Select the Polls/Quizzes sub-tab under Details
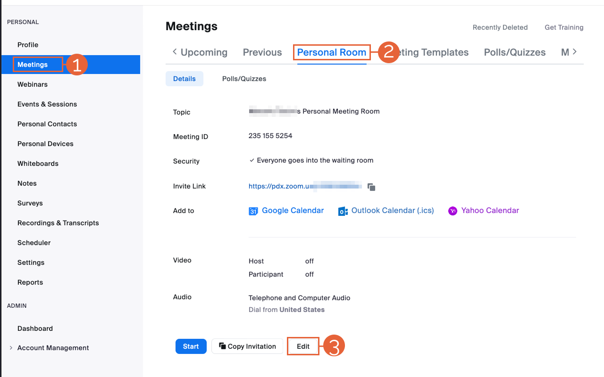The width and height of the screenshot is (604, 377). pyautogui.click(x=244, y=79)
